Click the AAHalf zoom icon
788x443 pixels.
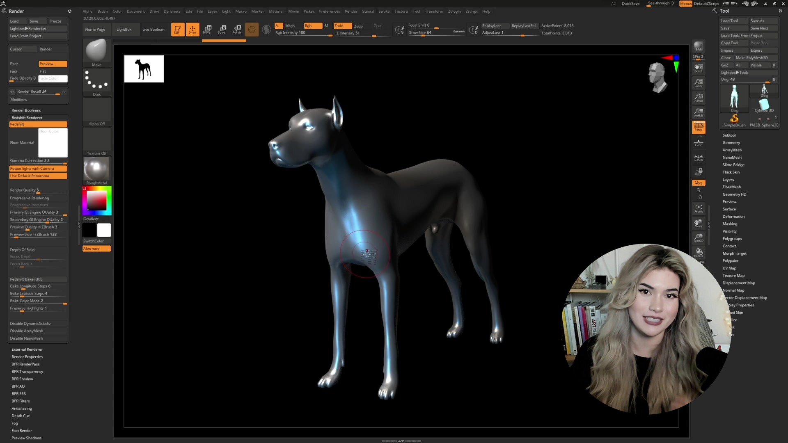698,112
